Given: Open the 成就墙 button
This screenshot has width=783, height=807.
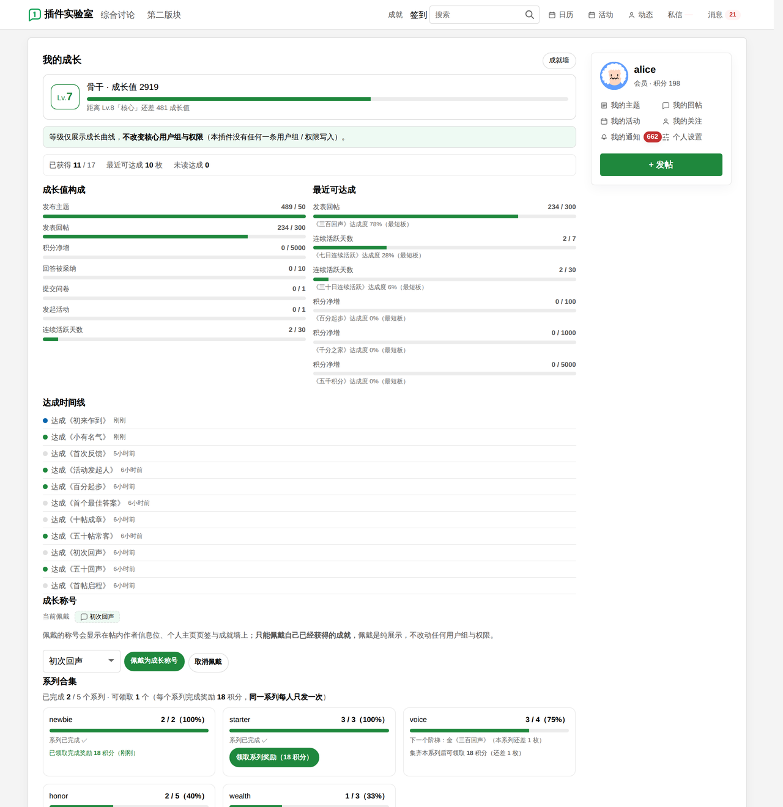Looking at the screenshot, I should coord(559,61).
